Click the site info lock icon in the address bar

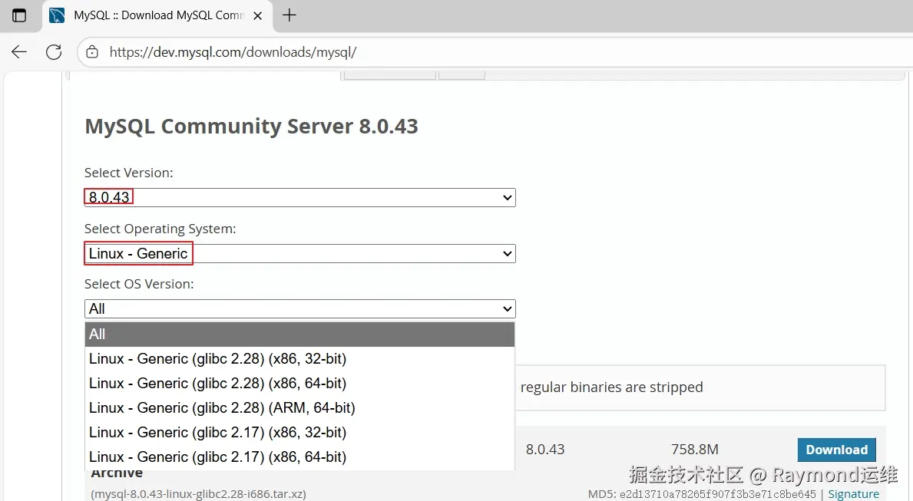[x=92, y=52]
